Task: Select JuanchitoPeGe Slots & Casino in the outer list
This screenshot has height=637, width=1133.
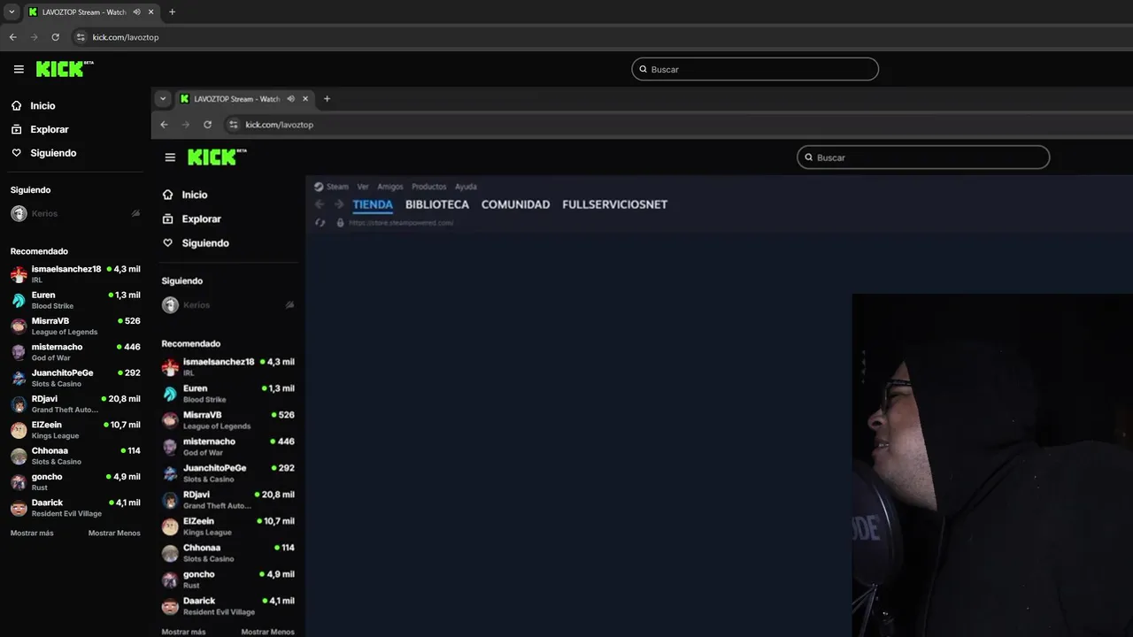Action: [x=75, y=378]
